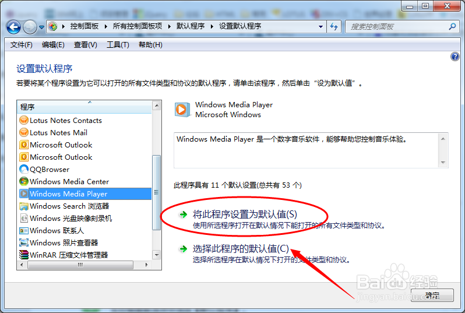This screenshot has width=465, height=313.
Task: Click the WinRAR 压缩文件管理器 icon
Action: [x=24, y=255]
